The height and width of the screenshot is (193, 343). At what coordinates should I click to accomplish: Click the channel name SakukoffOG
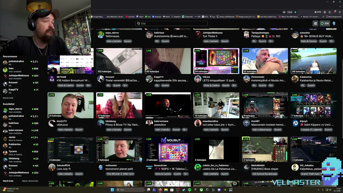coord(64,165)
